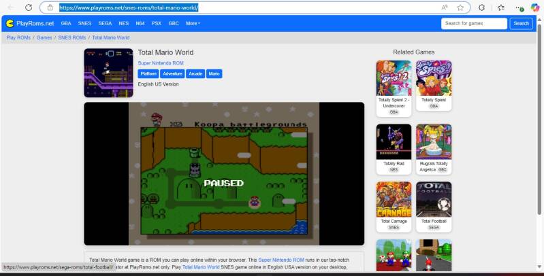This screenshot has height=276, width=544.
Task: Click the browser refresh icon
Action: click(x=29, y=7)
